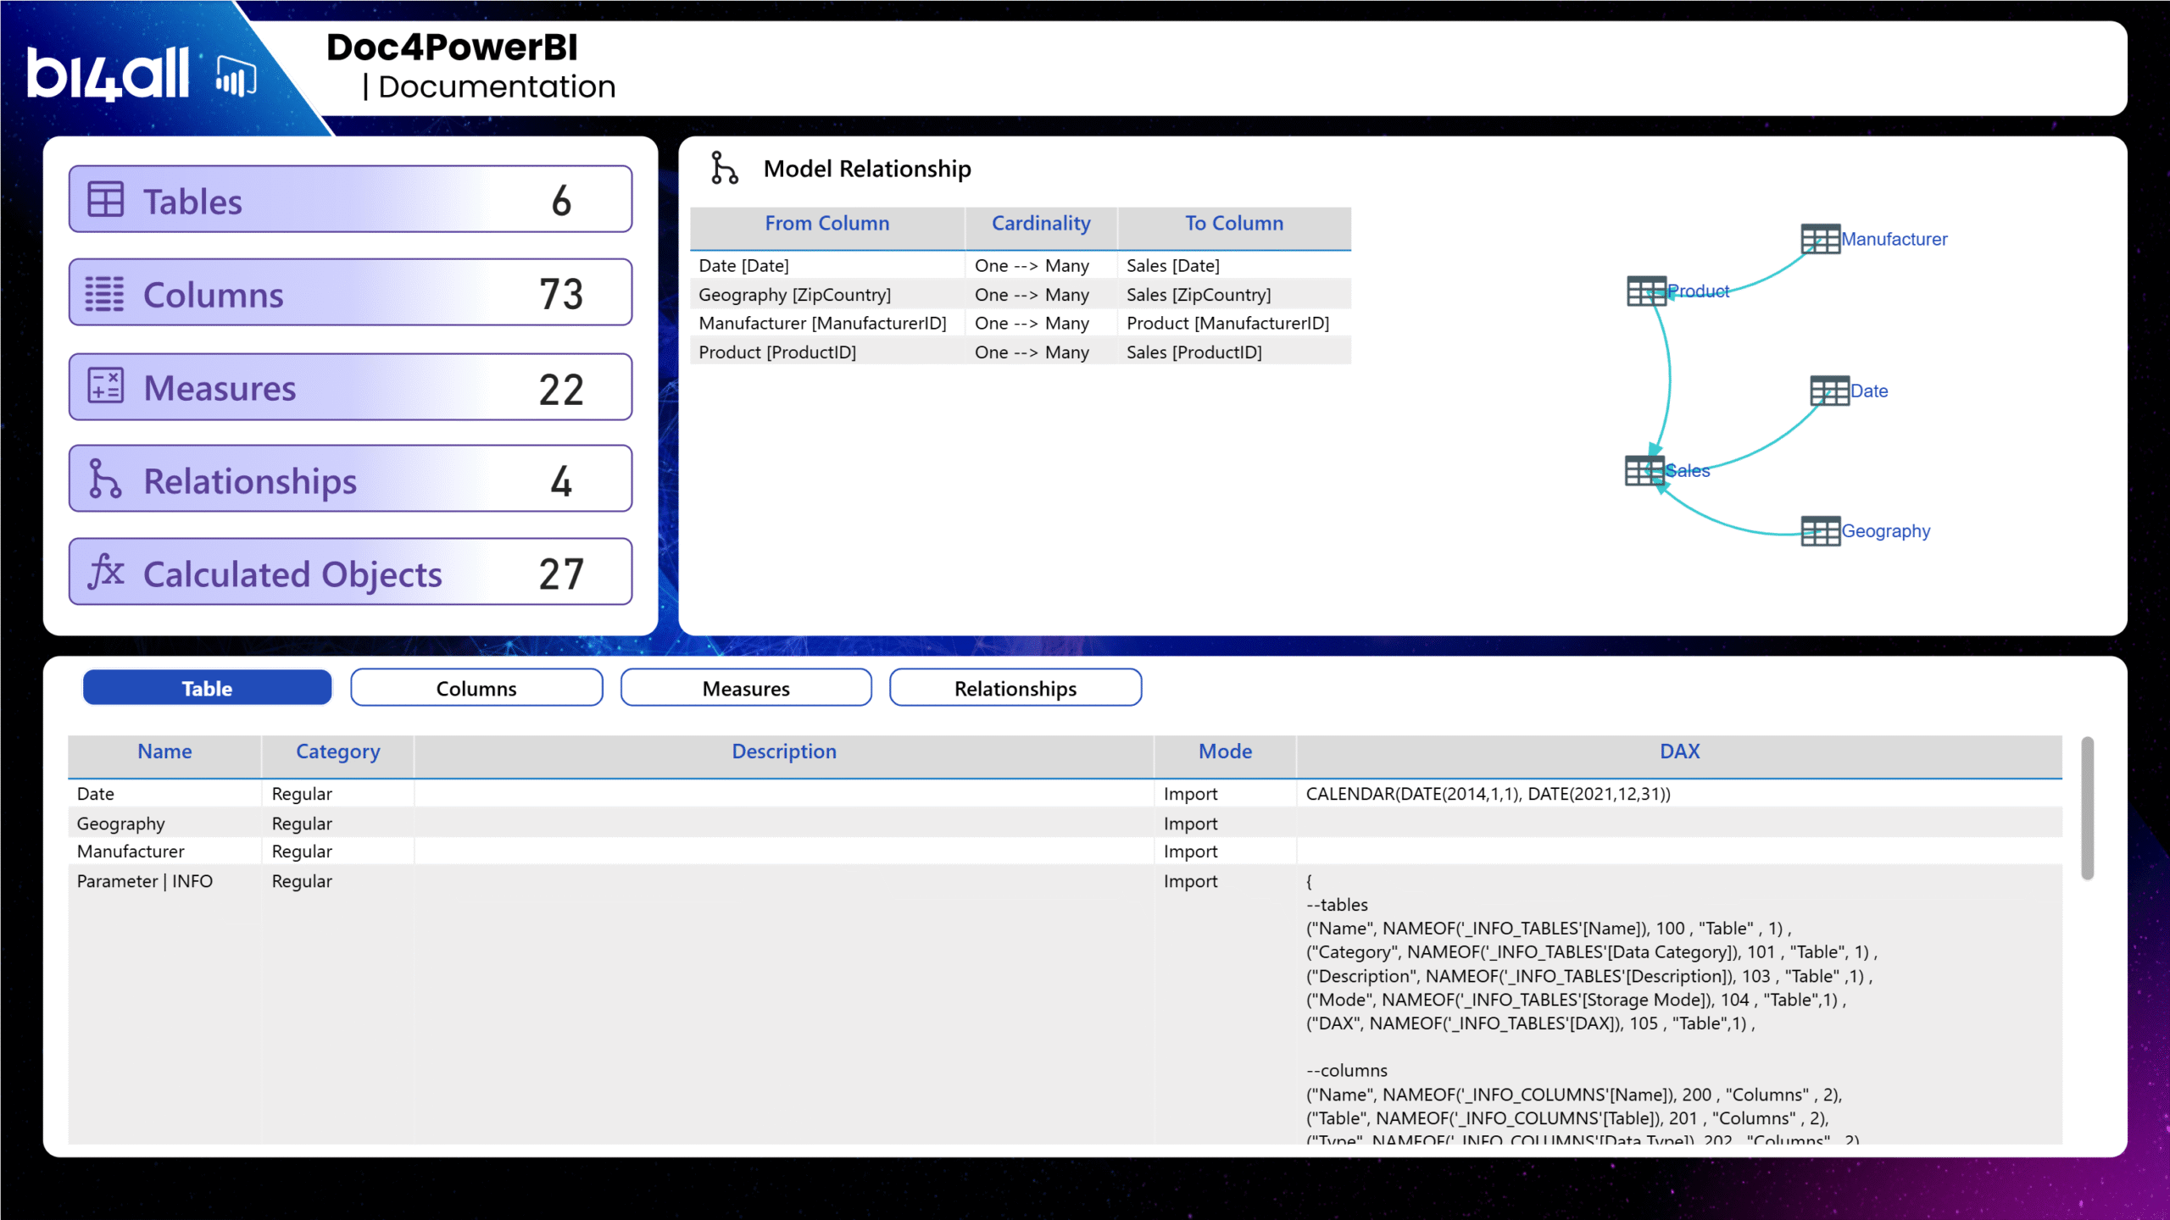
Task: Click the '| Documentation' subtitle text
Action: tap(489, 87)
